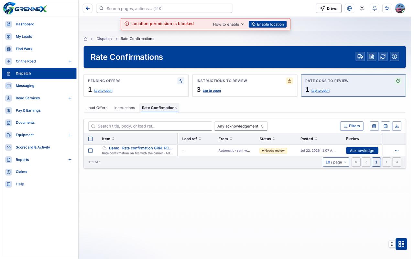Open the Any acknowledgement dropdown

(x=241, y=126)
